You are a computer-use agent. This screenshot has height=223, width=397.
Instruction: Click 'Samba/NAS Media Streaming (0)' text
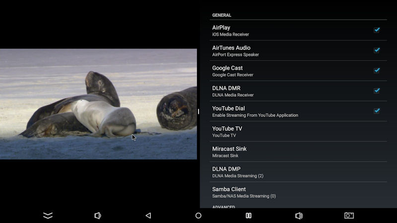pos(244,196)
